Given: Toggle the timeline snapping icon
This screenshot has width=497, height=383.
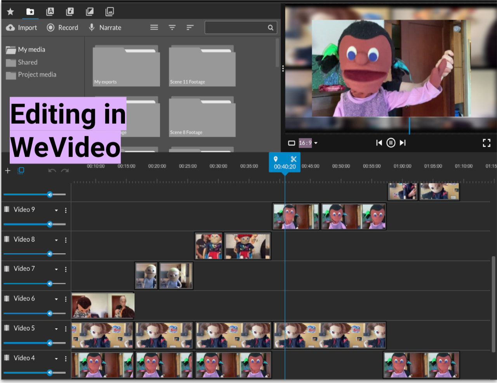Looking at the screenshot, I should pyautogui.click(x=21, y=171).
